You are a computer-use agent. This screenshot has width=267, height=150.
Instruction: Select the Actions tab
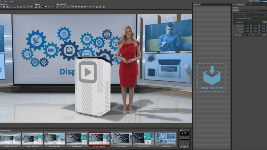242,11
